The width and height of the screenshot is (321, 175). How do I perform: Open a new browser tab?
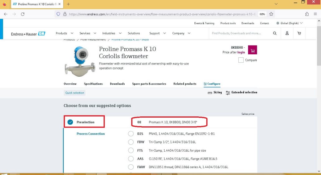[68, 4]
